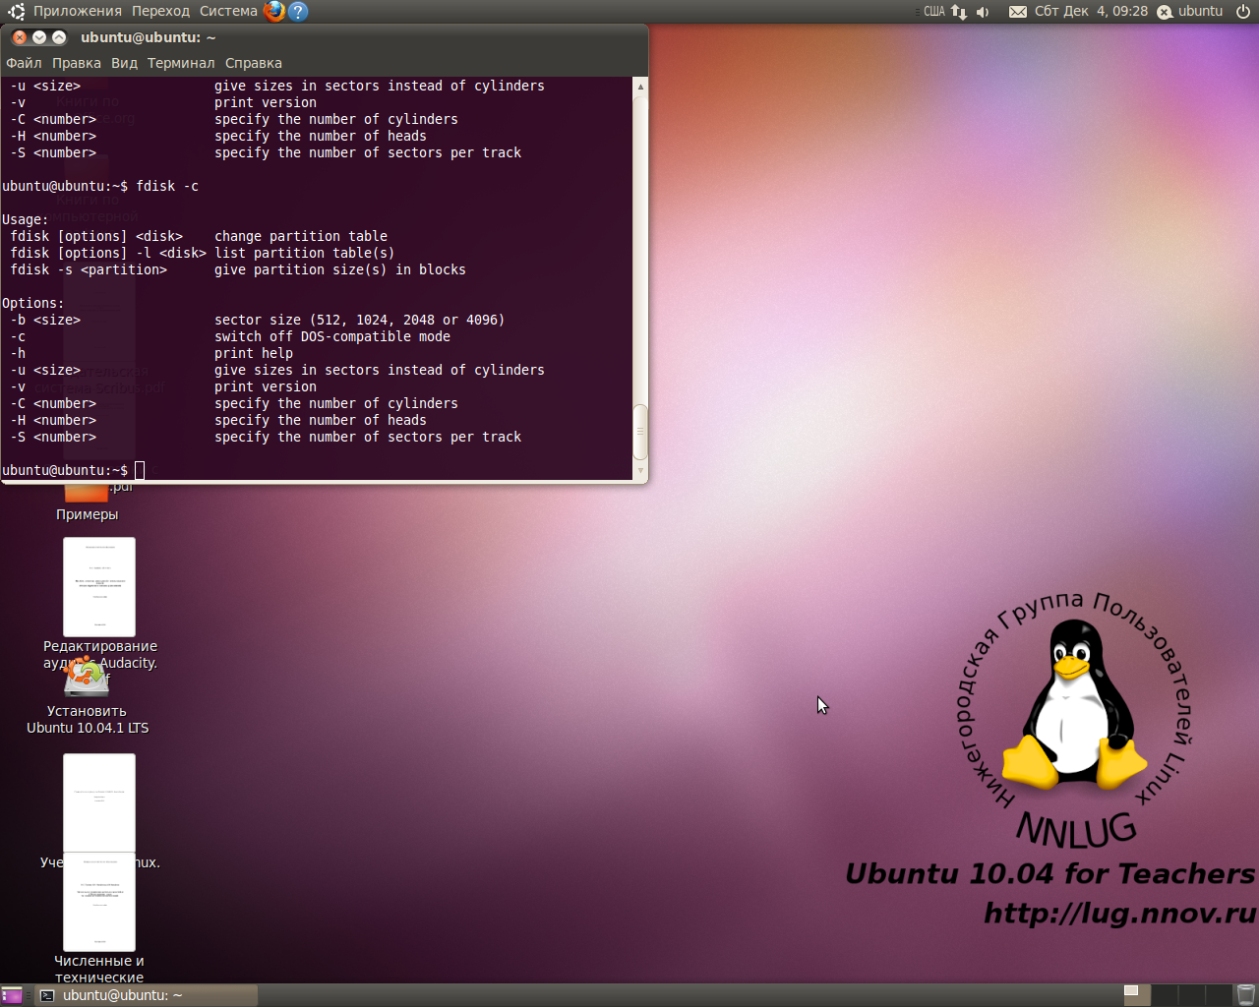Open Установить Ubuntu 10.04.1 LTS installer icon

point(87,677)
